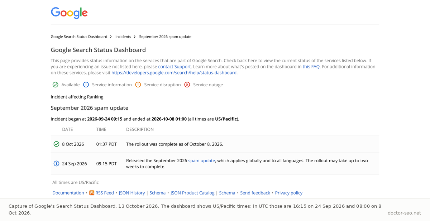
Task: Click 'All times are US/Pacific' footer note
Action: pos(76,182)
